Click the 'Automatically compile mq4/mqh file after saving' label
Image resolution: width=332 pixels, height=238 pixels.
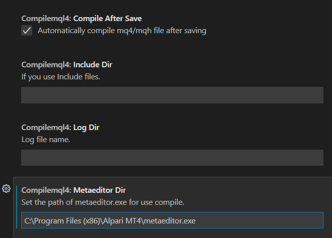(x=122, y=31)
